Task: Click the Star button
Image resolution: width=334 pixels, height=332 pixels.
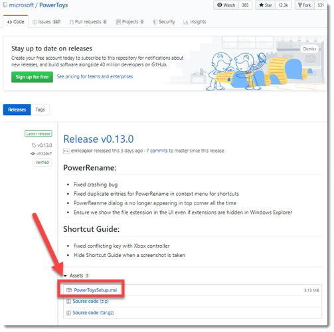Action: [266, 5]
